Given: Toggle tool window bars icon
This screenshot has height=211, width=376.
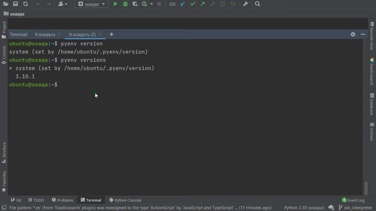Looking at the screenshot, I should coord(4,207).
